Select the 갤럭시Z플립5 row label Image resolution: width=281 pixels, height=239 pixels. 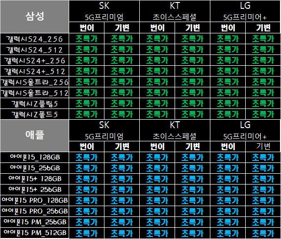pos(35,104)
